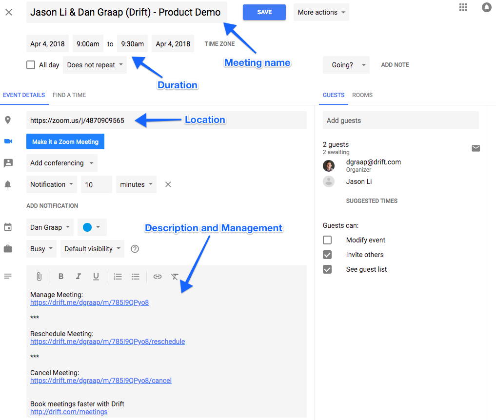This screenshot has width=496, height=420.
Task: Change the minutes unit dropdown
Action: click(136, 184)
